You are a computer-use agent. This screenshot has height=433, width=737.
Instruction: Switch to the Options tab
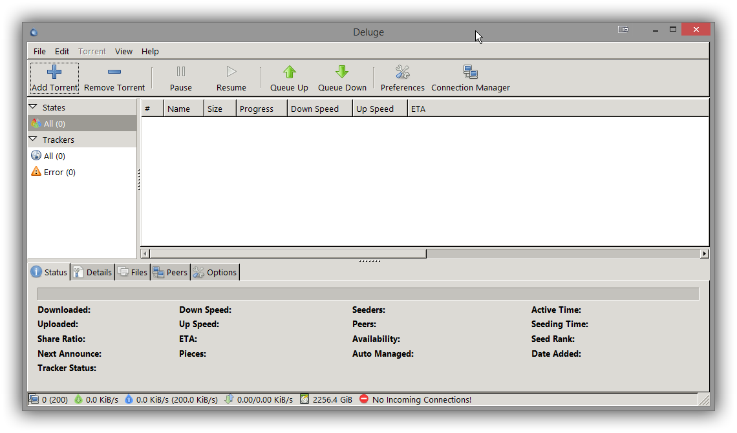pos(215,272)
